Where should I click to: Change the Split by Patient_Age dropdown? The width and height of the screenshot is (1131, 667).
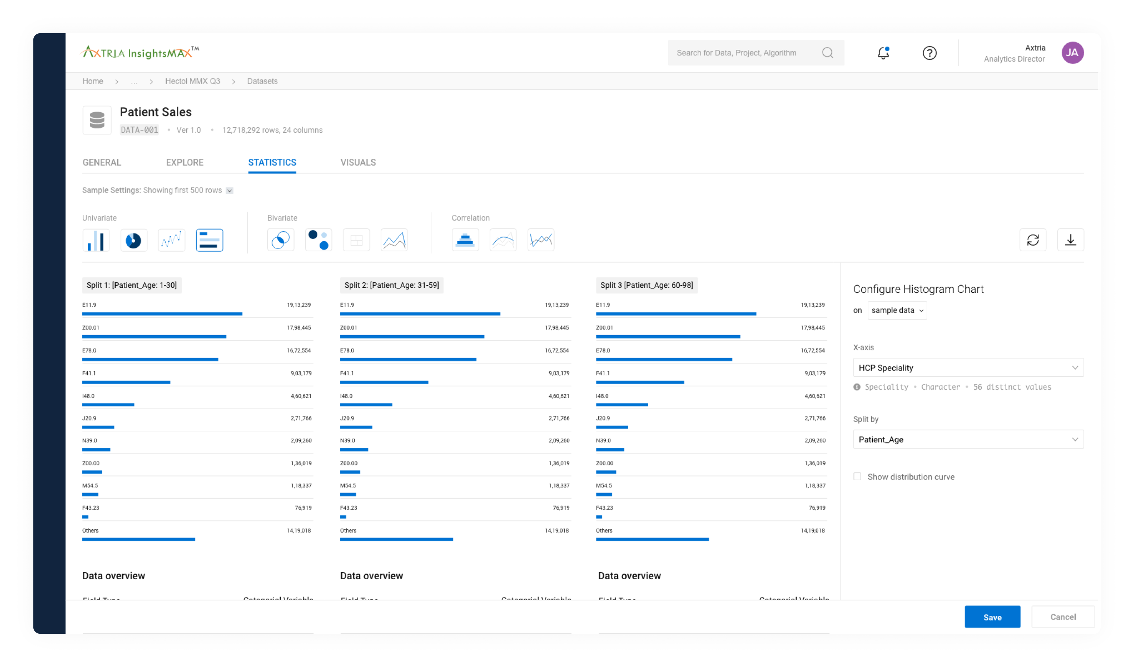(x=968, y=439)
